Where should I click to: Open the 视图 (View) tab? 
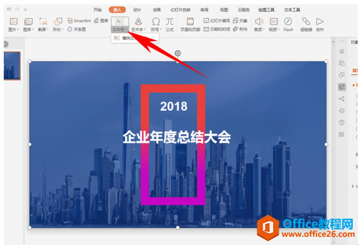[x=224, y=9]
